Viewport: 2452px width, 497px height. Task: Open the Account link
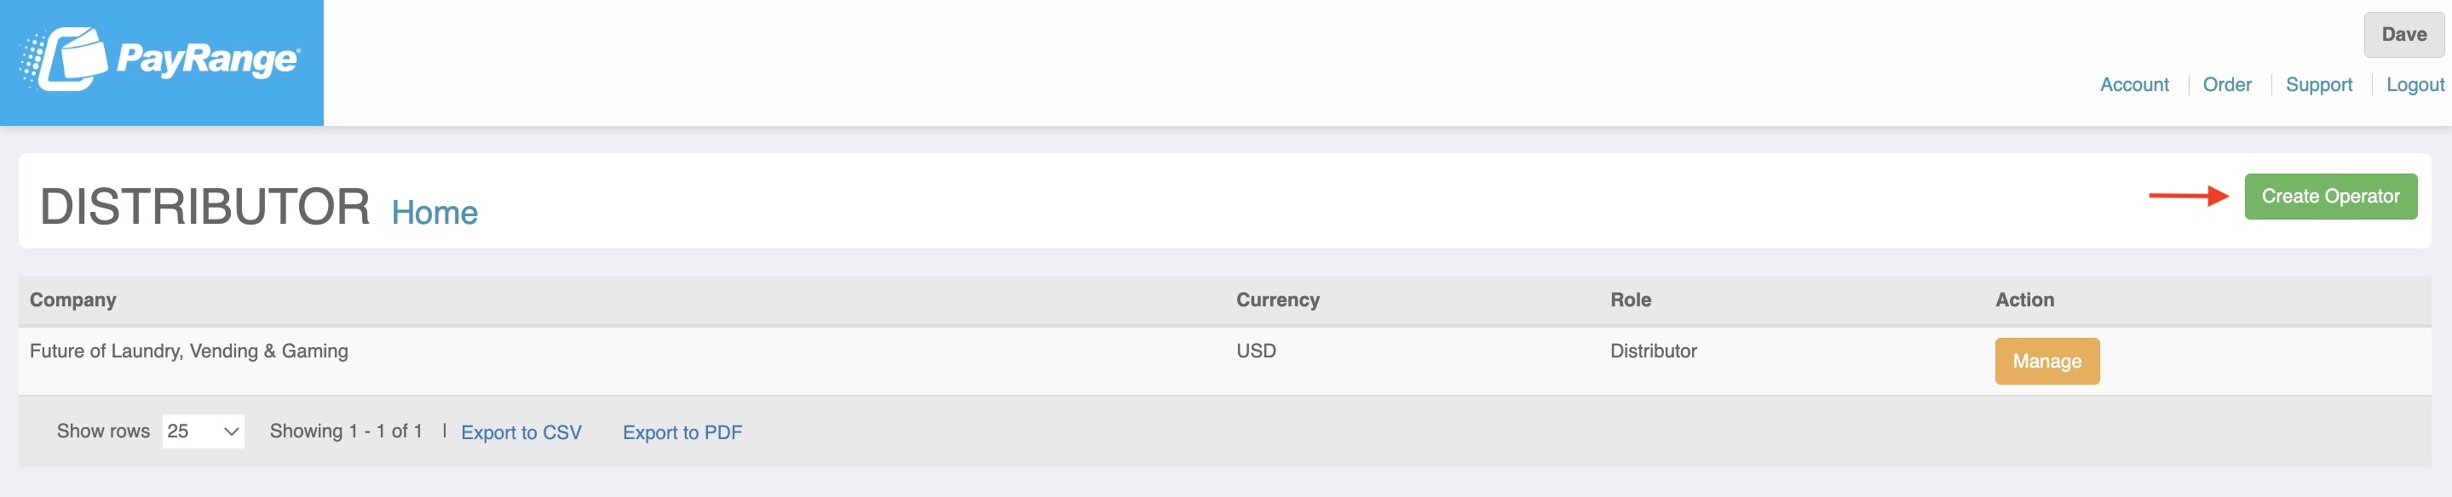click(2134, 84)
